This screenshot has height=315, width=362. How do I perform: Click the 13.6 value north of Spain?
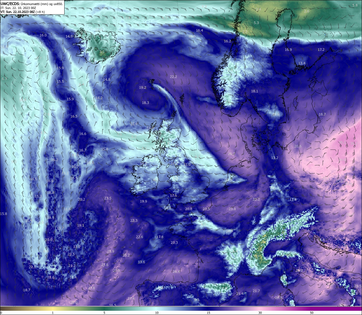click(141, 262)
